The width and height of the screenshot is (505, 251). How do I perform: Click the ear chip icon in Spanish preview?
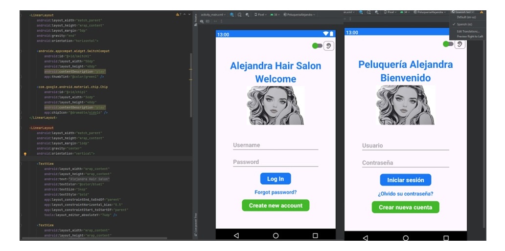coord(459,44)
